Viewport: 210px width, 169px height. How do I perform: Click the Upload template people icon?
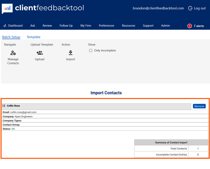tap(39, 53)
